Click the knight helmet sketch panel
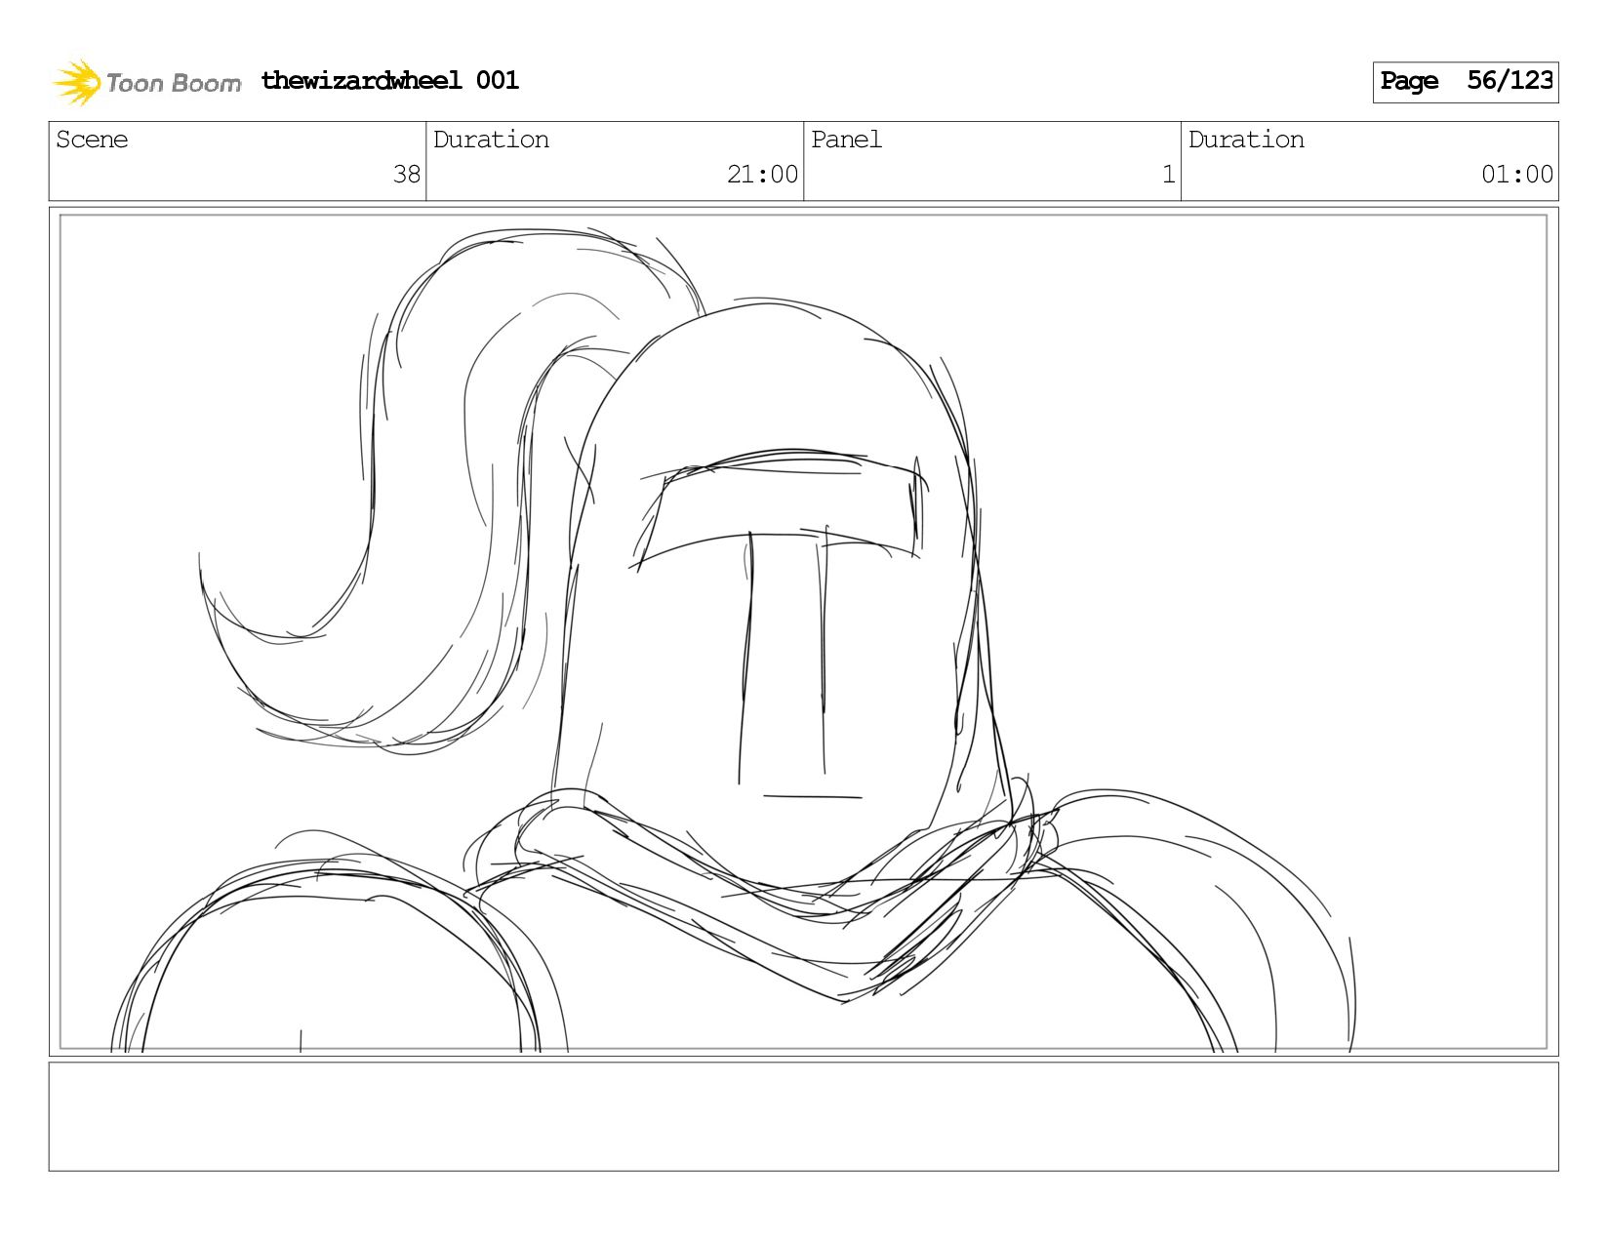Image resolution: width=1610 pixels, height=1244 pixels. coord(804,631)
